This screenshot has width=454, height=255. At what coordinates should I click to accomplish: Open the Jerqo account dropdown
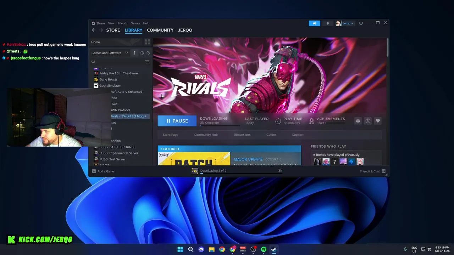(x=345, y=23)
